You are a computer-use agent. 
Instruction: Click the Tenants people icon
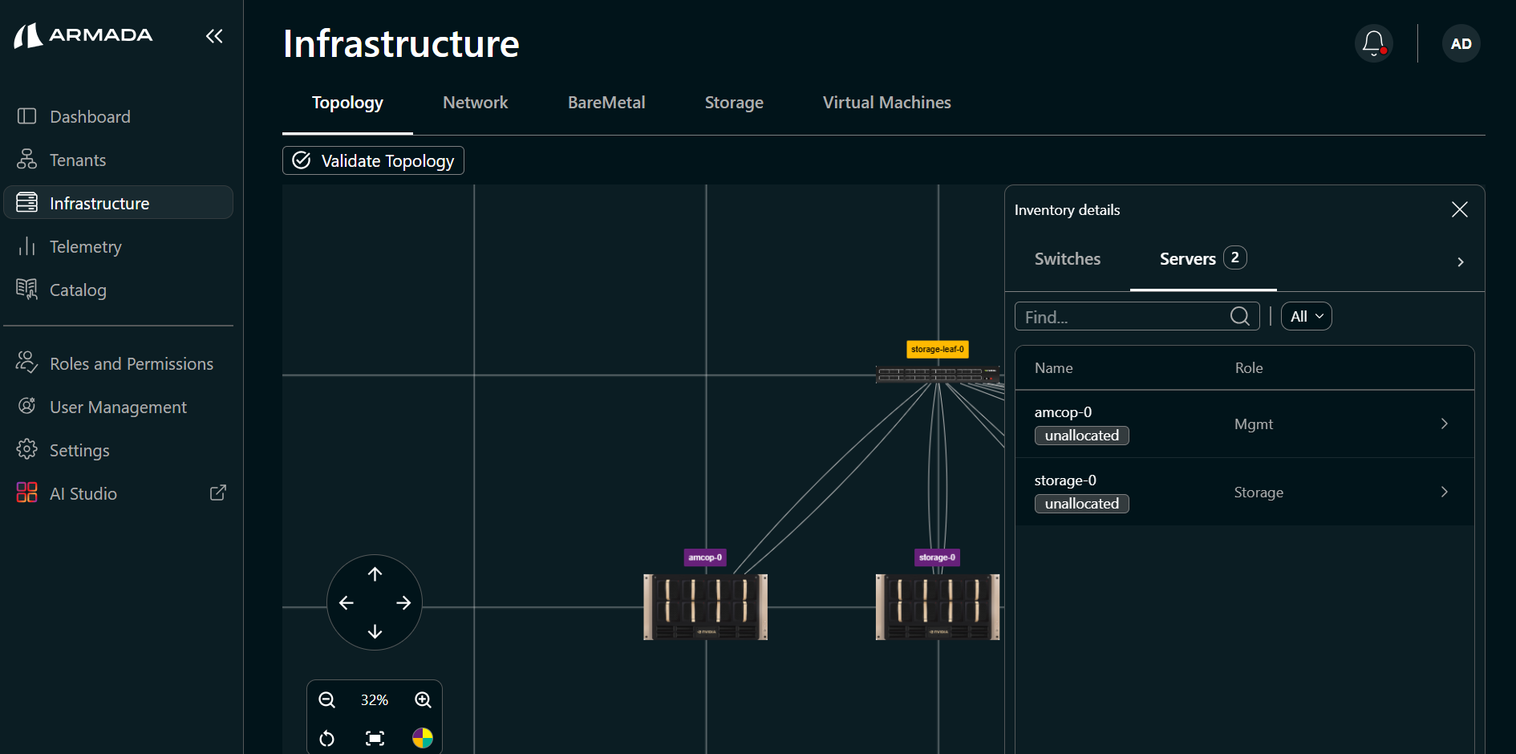(x=26, y=159)
